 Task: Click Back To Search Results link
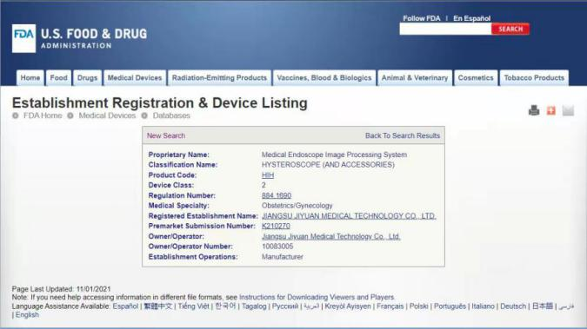click(x=403, y=135)
